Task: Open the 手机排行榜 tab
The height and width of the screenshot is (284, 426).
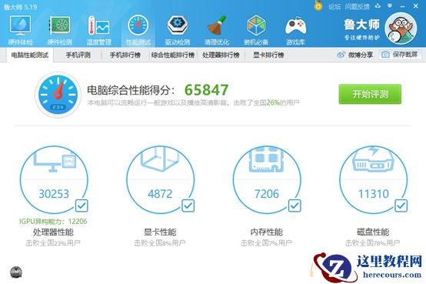Action: tap(125, 55)
